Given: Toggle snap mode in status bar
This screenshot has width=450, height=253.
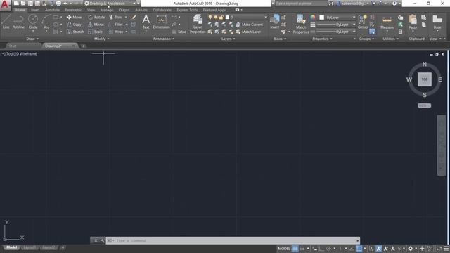Looking at the screenshot, I should tap(302, 248).
